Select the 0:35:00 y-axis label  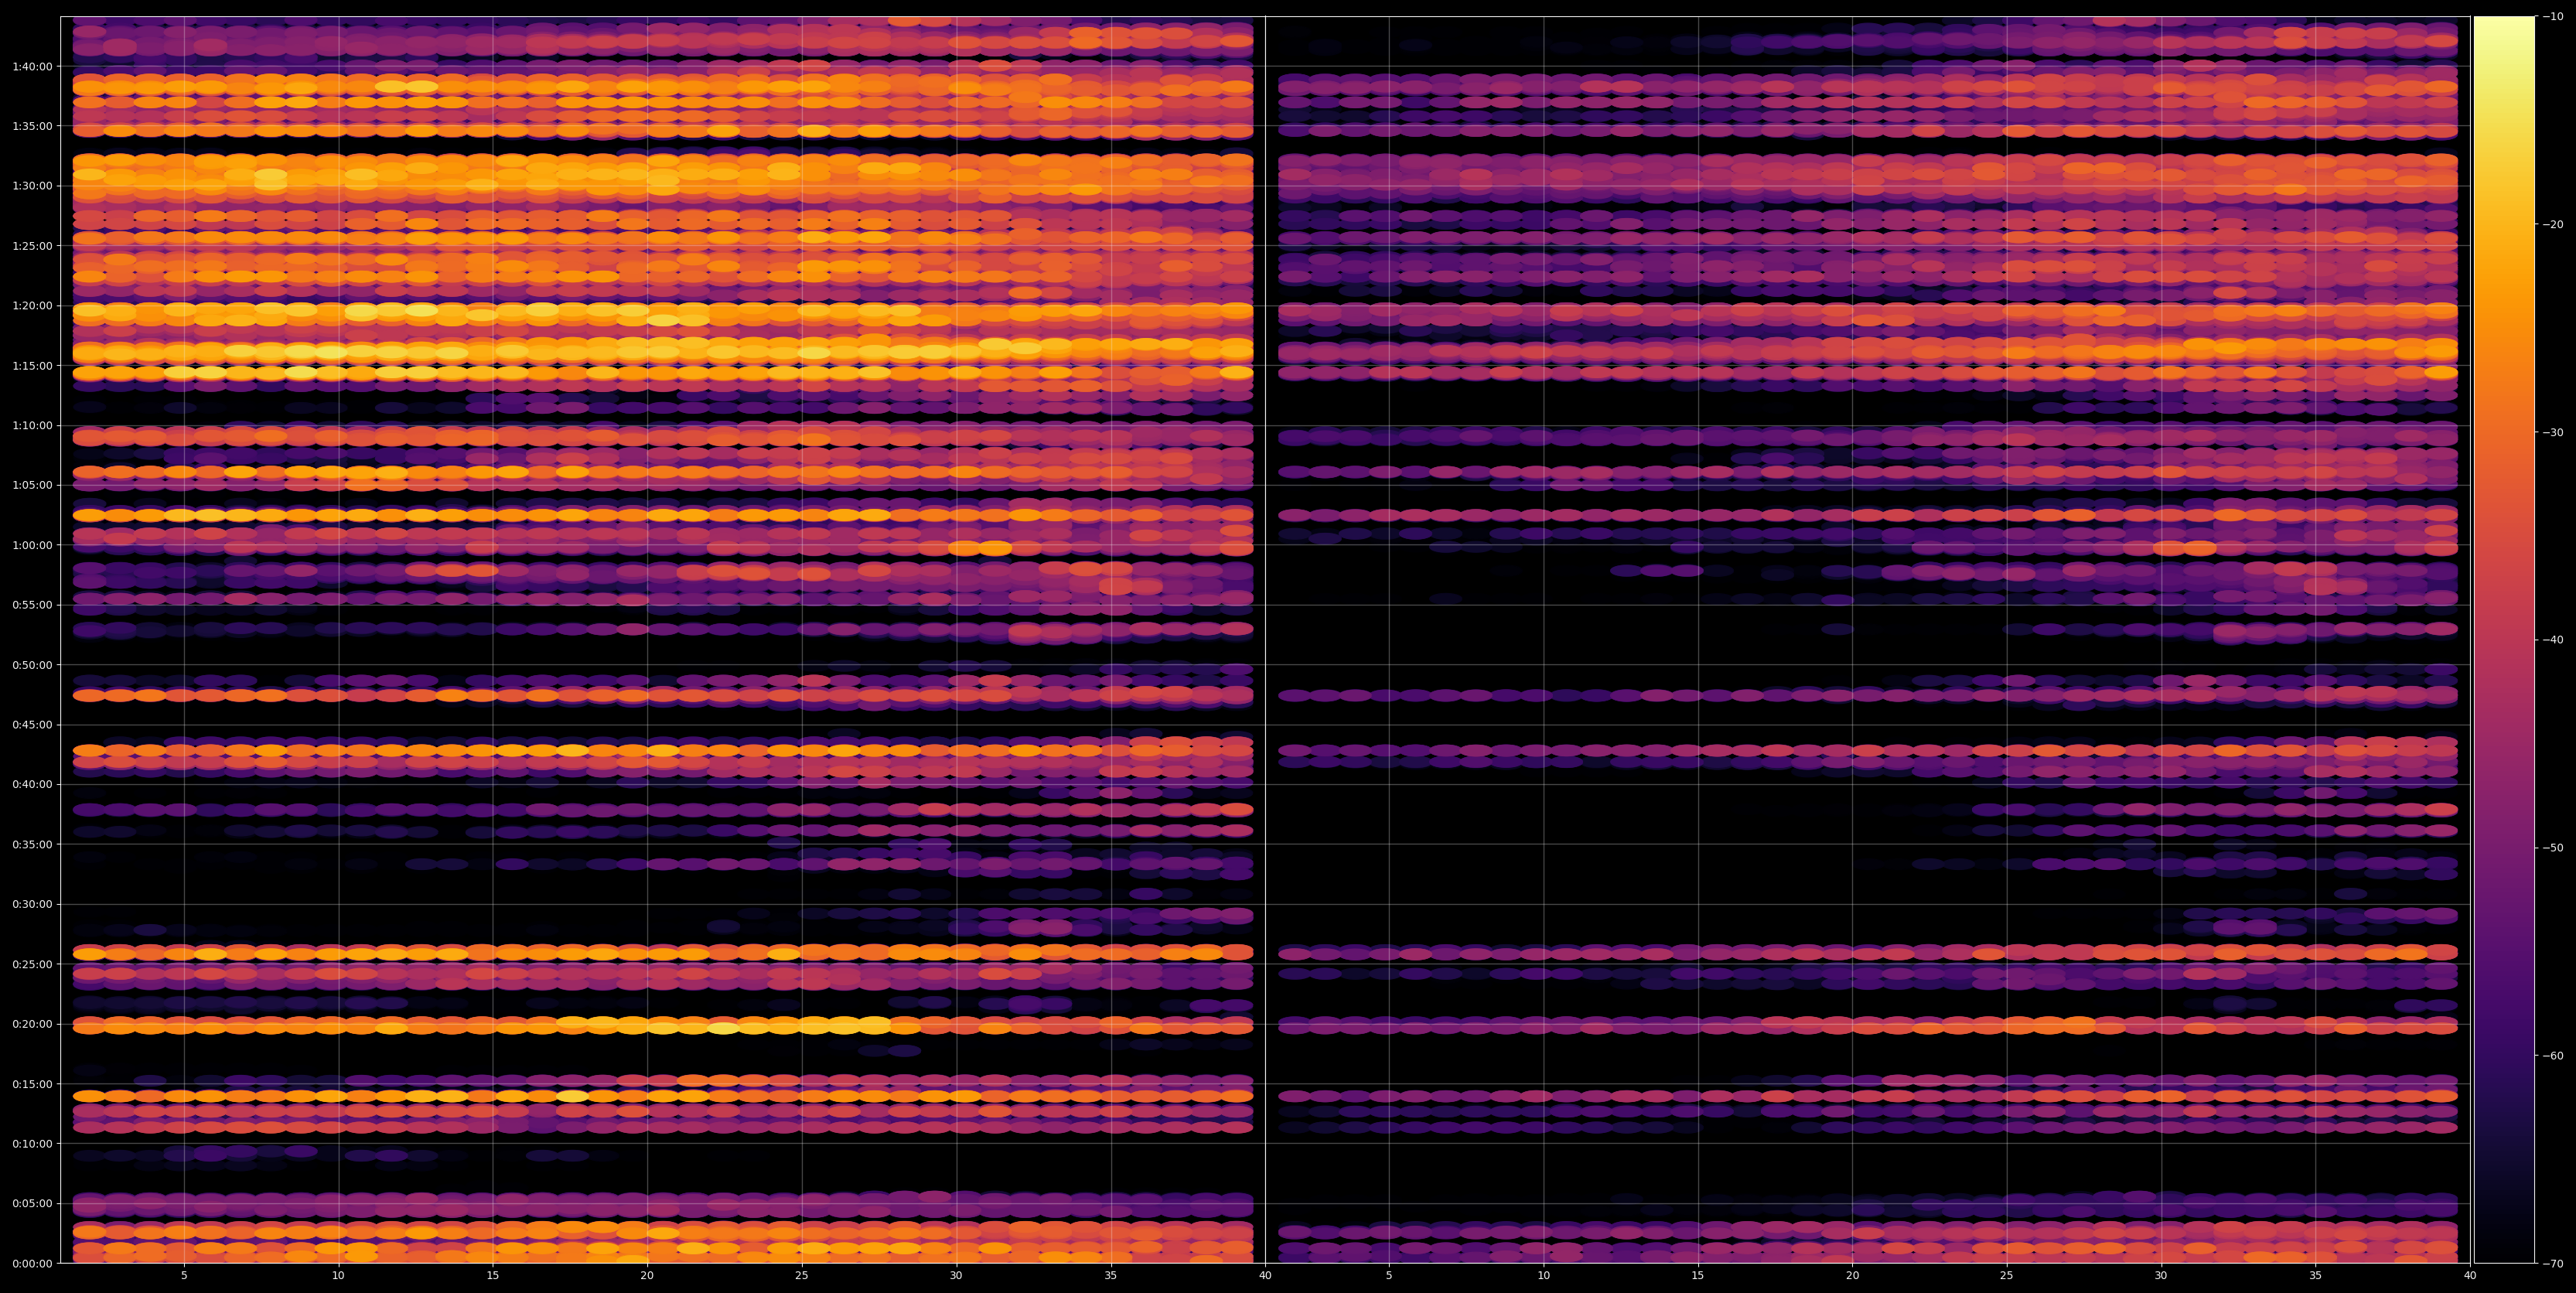[x=32, y=844]
